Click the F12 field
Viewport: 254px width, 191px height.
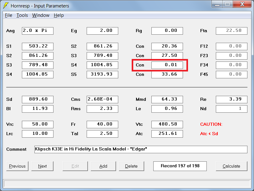coord(232,47)
